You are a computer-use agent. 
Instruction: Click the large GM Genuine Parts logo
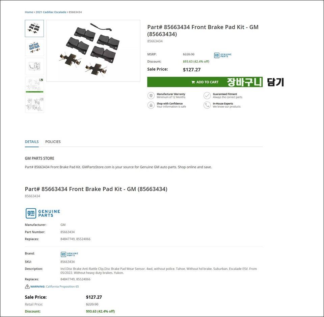[x=43, y=213]
